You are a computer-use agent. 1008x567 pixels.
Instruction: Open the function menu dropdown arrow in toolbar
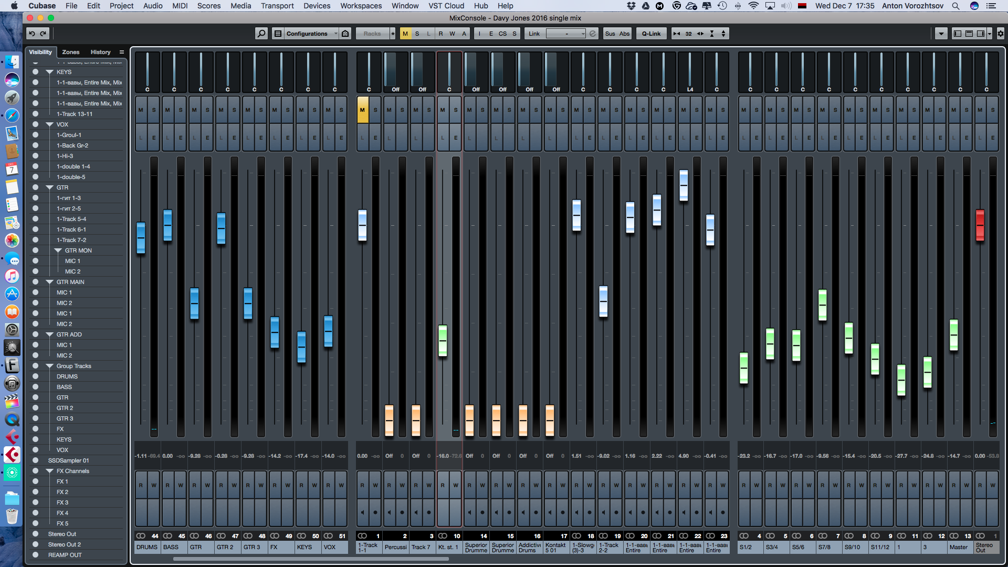[941, 34]
